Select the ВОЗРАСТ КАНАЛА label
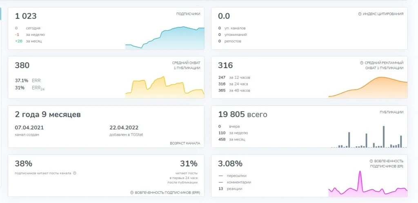Image resolution: width=418 pixels, height=203 pixels. pyautogui.click(x=185, y=143)
